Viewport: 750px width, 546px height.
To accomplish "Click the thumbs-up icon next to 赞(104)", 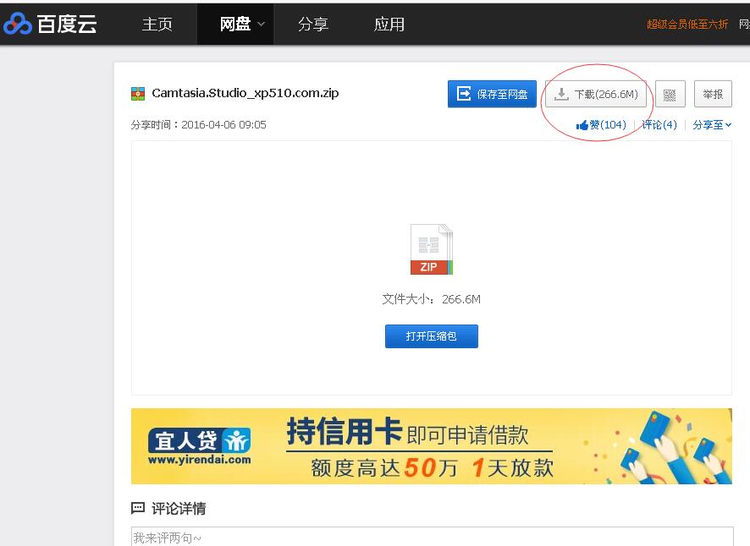I will [585, 124].
